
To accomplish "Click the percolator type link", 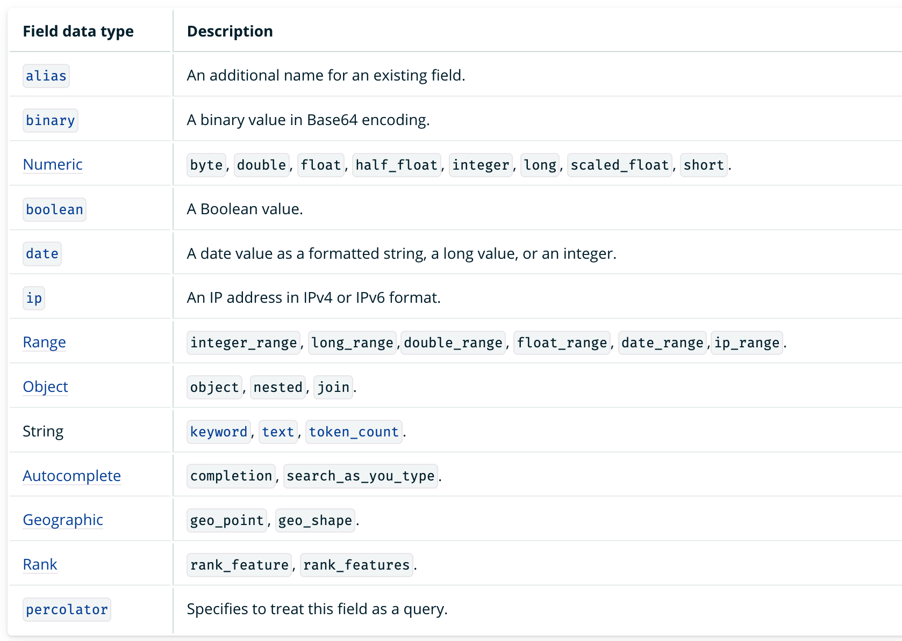I will [67, 609].
